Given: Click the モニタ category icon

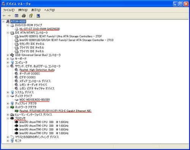Looking at the screenshot, I should [12, 141].
